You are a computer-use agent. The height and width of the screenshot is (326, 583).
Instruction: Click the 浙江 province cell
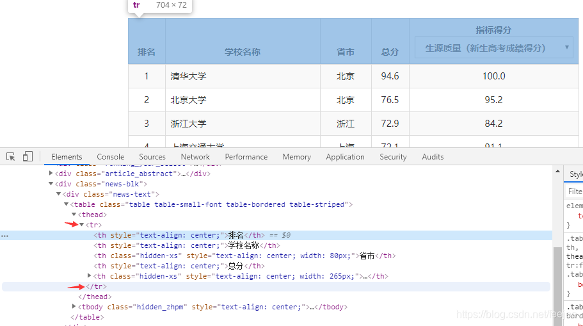point(346,124)
